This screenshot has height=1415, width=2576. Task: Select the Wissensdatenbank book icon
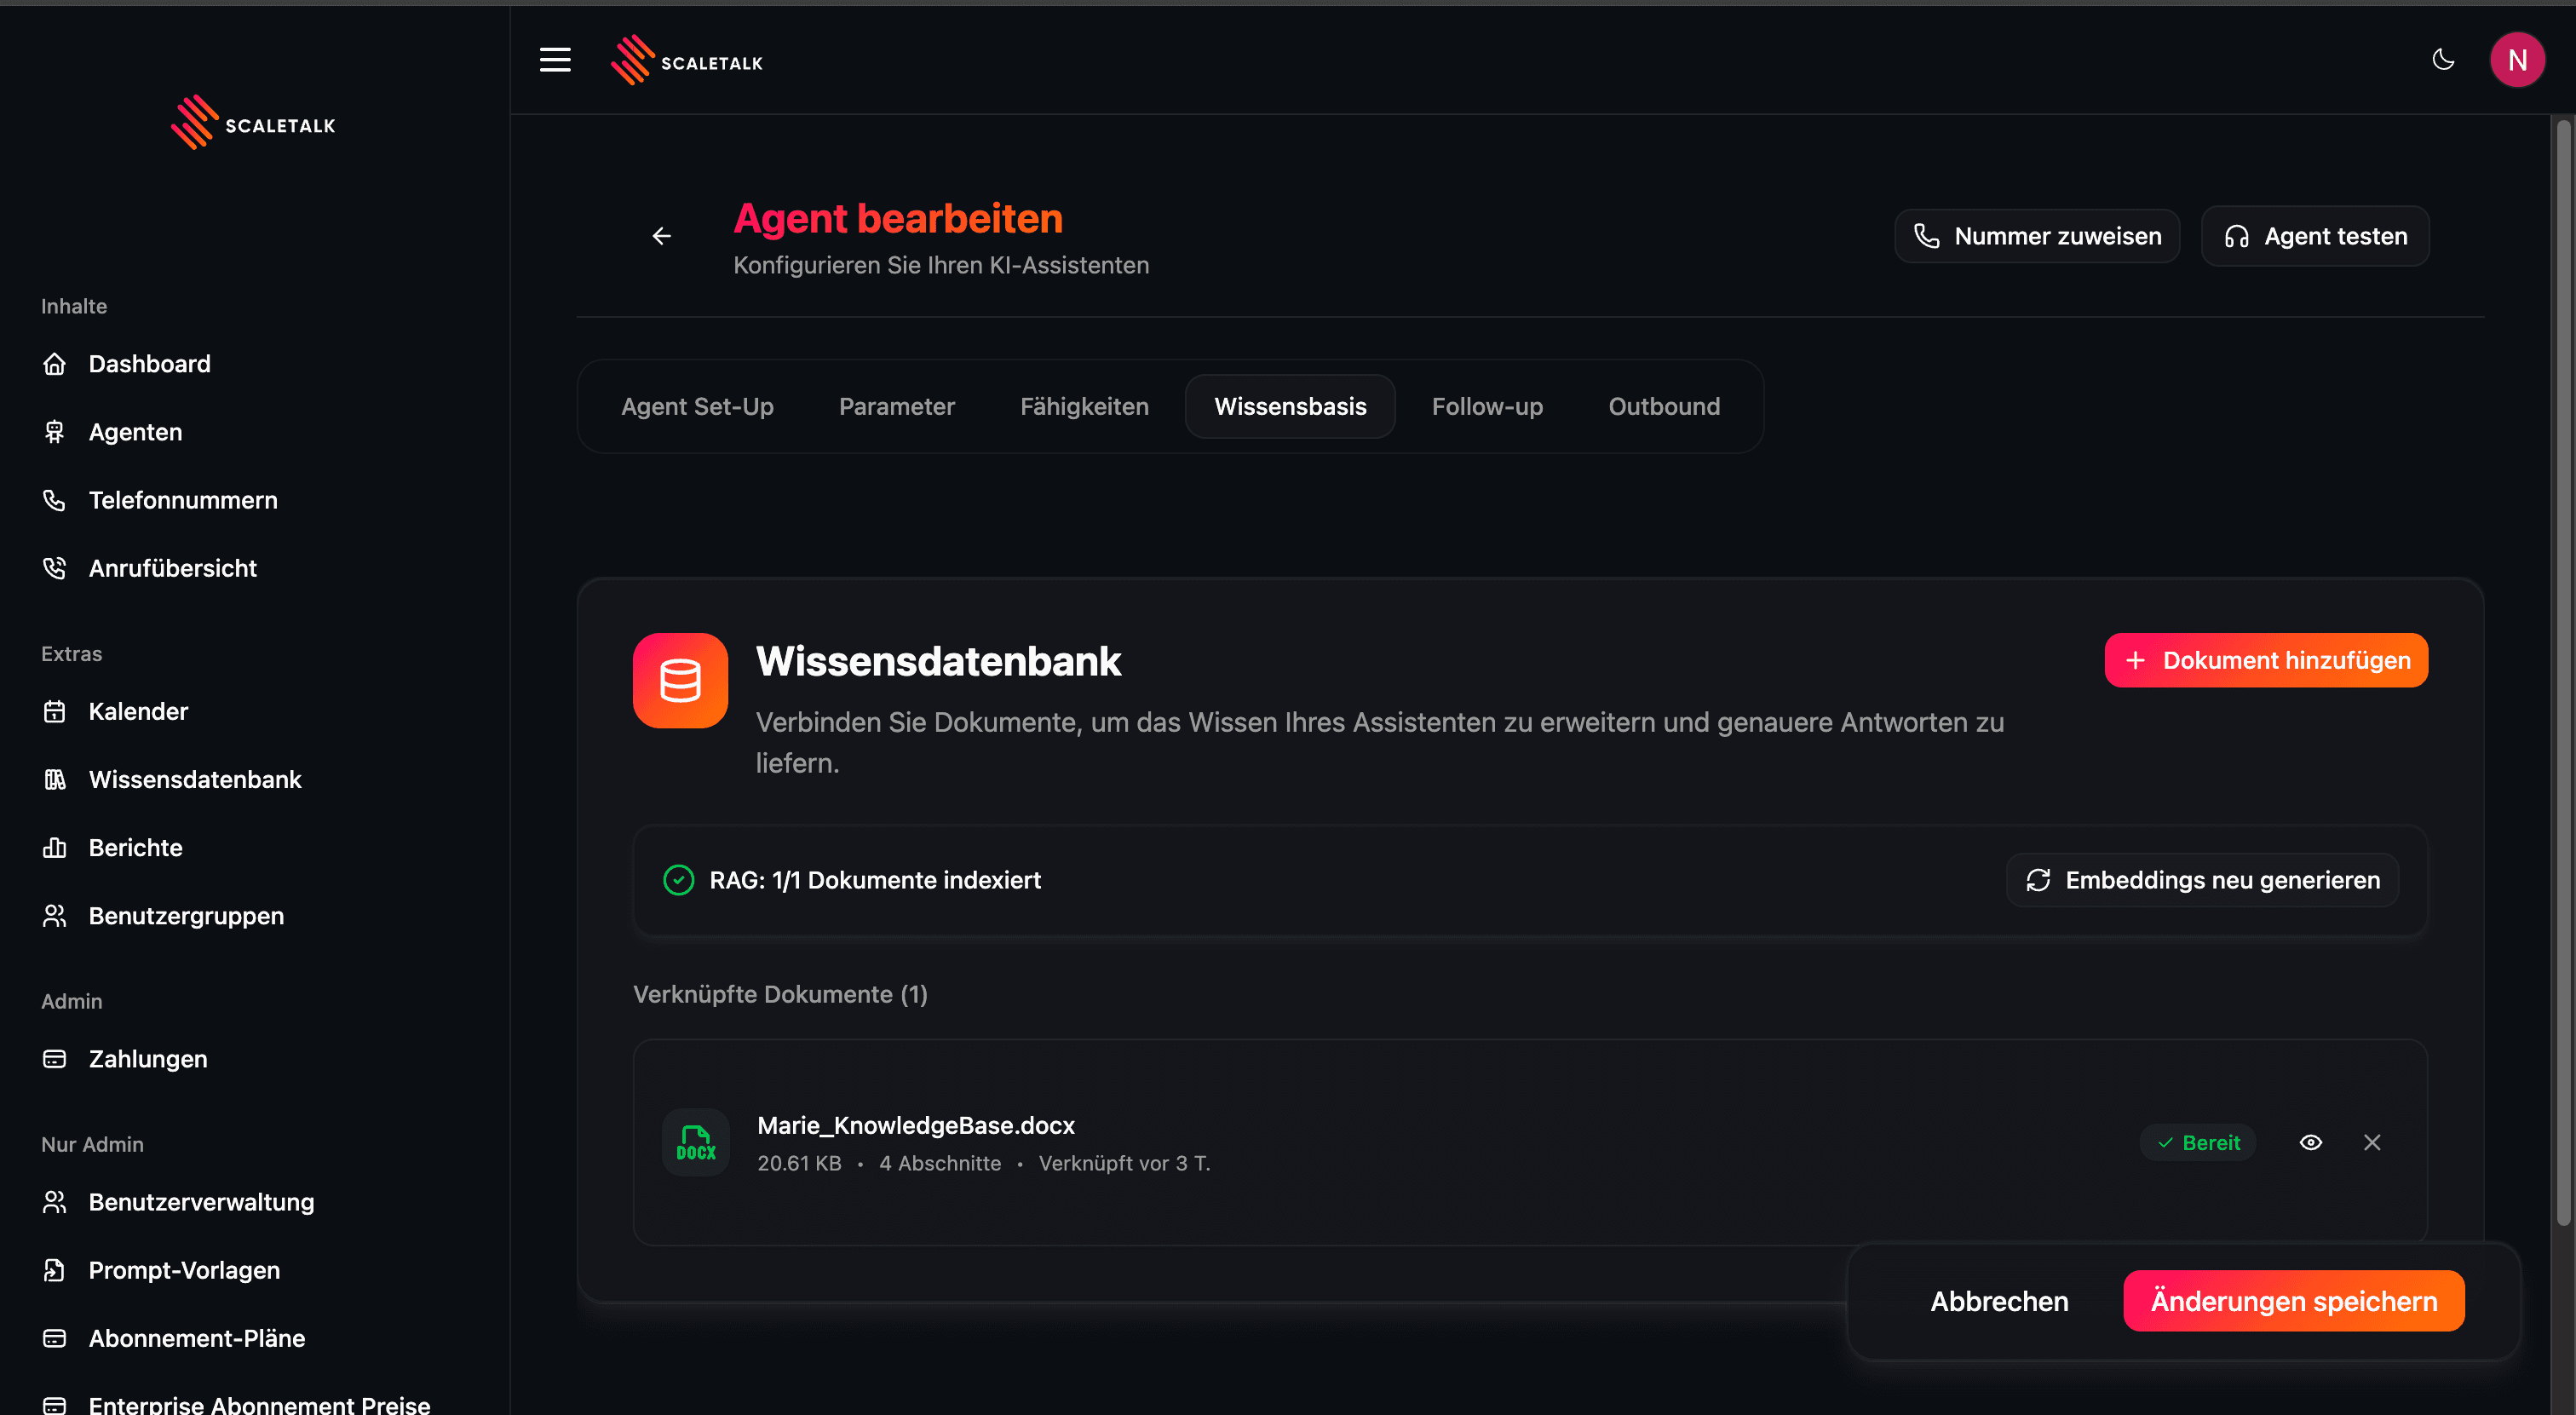pos(55,779)
